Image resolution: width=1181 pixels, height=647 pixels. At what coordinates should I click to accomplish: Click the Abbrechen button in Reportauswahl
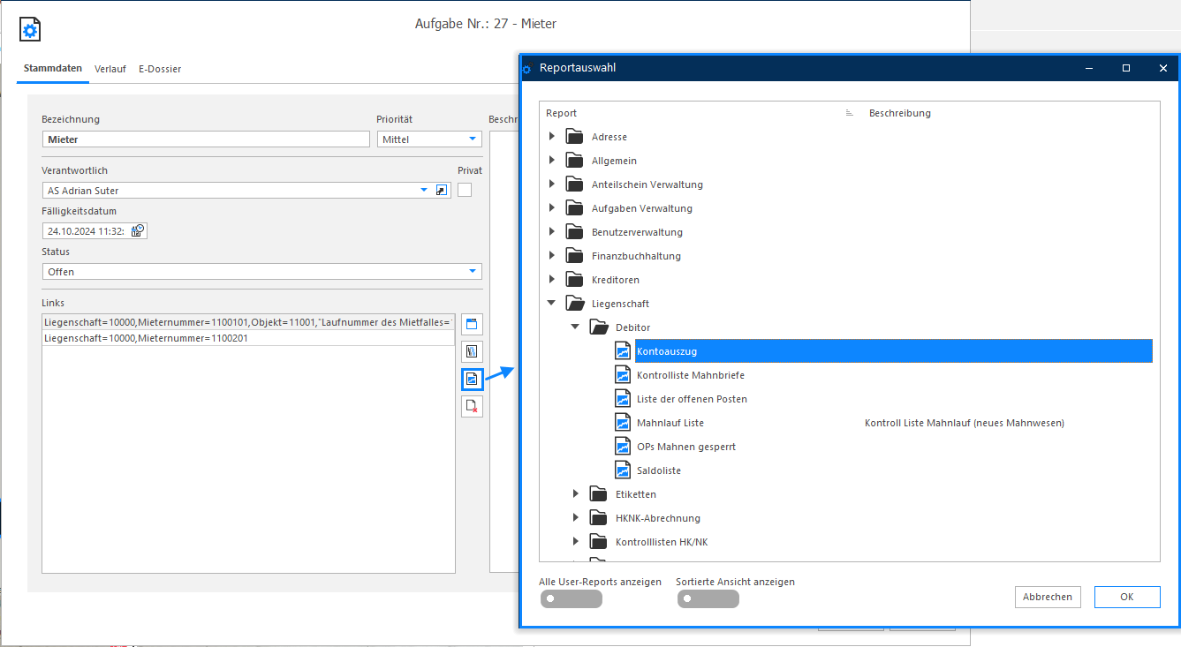pos(1048,597)
